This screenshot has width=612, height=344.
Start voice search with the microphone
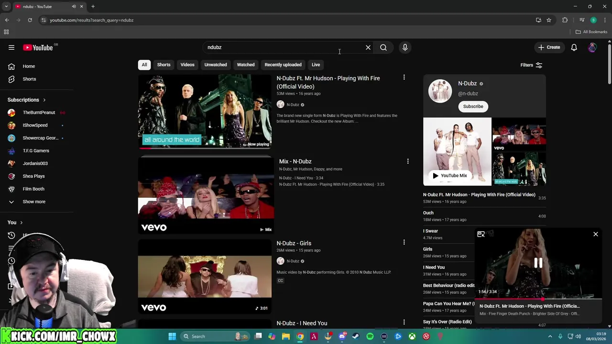[x=405, y=47]
